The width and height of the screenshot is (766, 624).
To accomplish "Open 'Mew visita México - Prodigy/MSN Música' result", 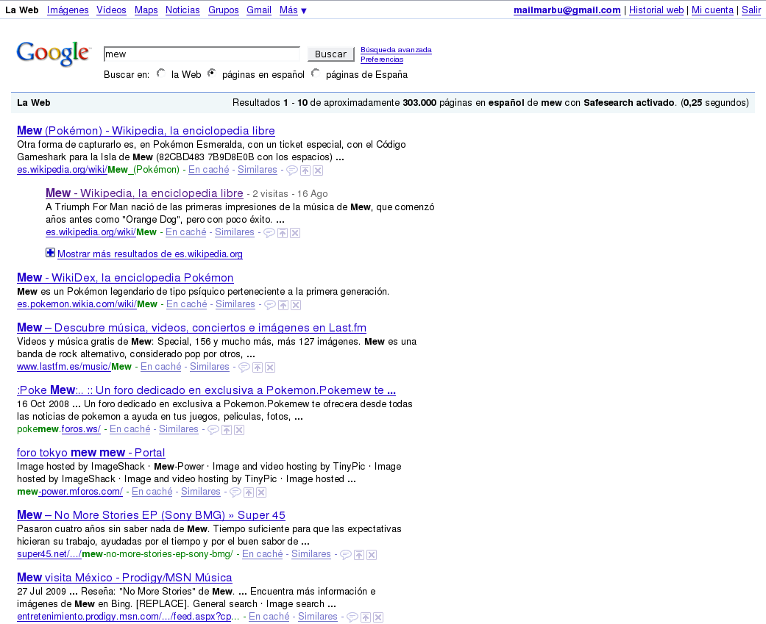I will pyautogui.click(x=124, y=578).
